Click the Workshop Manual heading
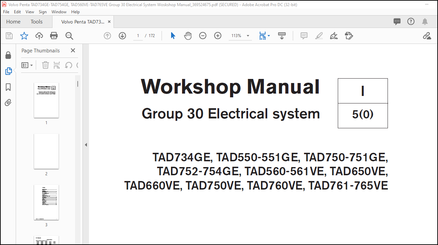The image size is (438, 245). pos(230,86)
